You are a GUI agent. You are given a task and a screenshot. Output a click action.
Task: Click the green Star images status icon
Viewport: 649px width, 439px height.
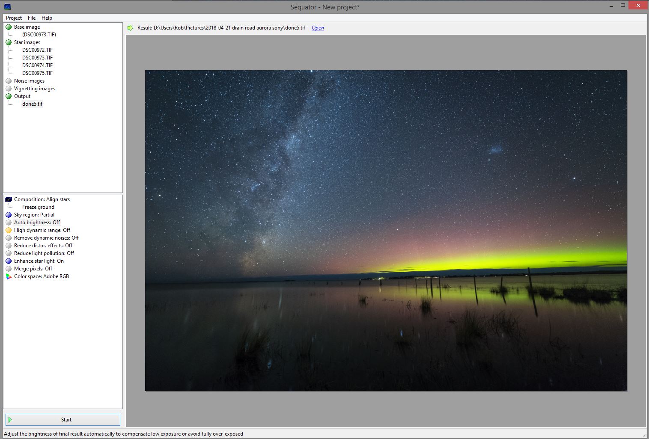[9, 42]
